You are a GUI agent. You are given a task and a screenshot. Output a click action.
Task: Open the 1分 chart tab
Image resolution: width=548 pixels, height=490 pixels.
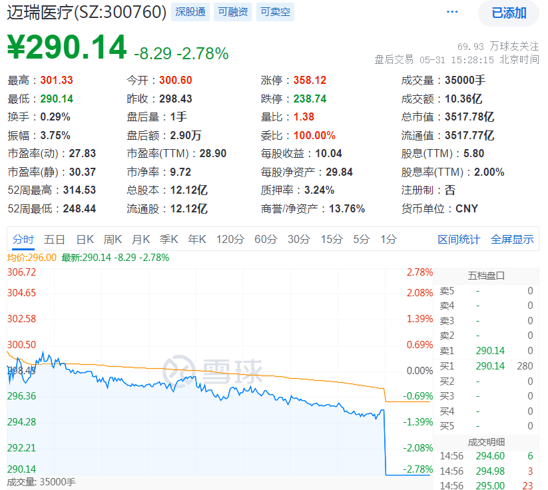coord(389,240)
